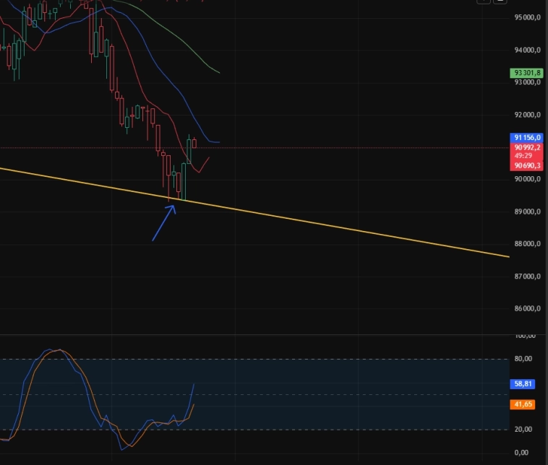This screenshot has height=465, width=548.
Task: Click the 89 000,0 price axis label
Action: point(527,212)
